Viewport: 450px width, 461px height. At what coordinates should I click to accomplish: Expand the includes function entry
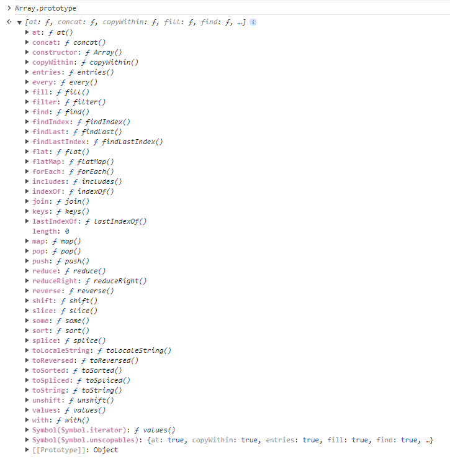pos(27,181)
